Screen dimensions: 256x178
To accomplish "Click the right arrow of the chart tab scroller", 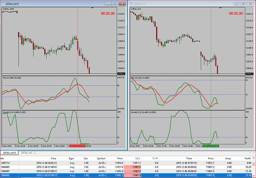I will click(254, 153).
